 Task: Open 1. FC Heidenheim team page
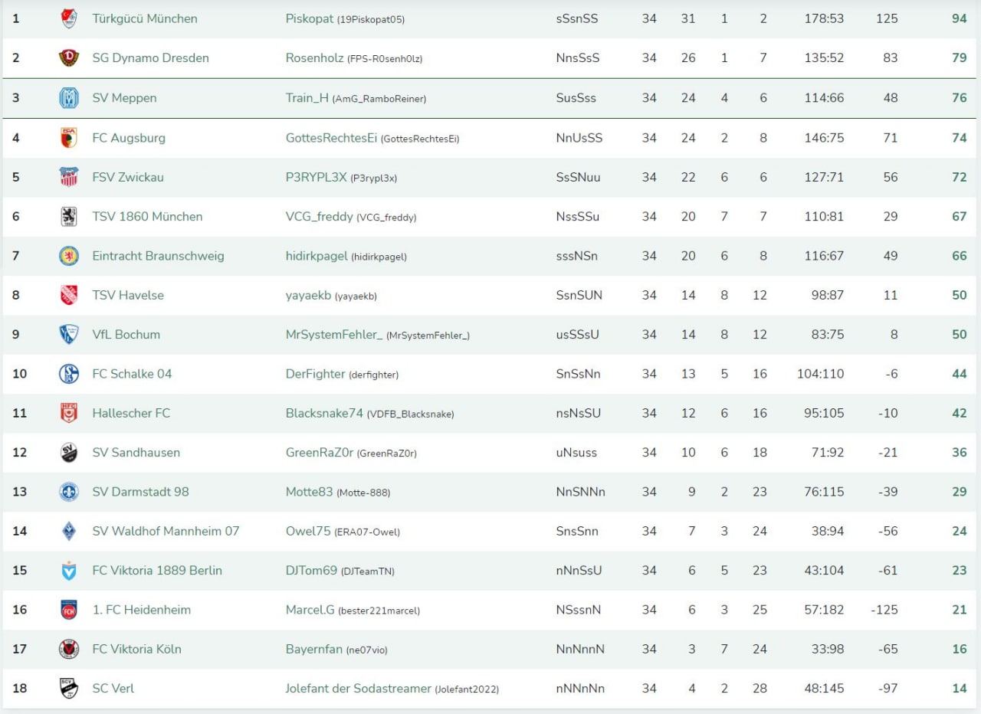141,610
